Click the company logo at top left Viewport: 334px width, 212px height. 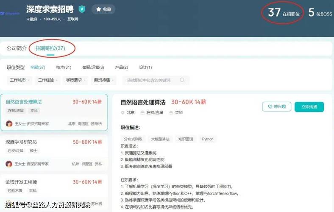coord(10,14)
